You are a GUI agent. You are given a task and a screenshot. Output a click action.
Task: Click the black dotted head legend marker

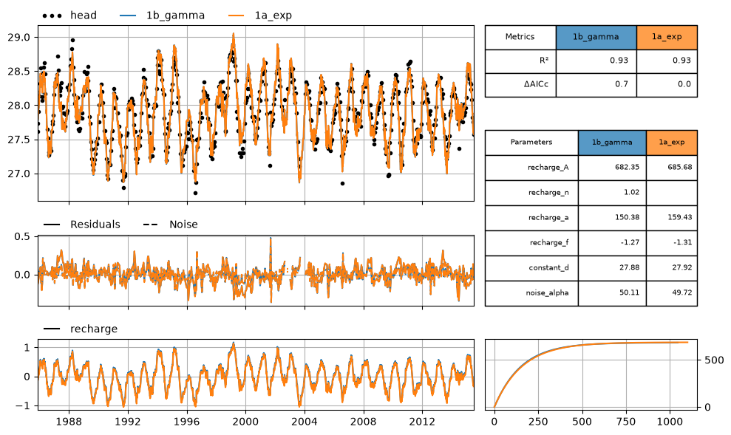[52, 16]
